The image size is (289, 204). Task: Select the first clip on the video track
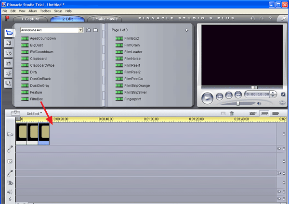(21, 133)
